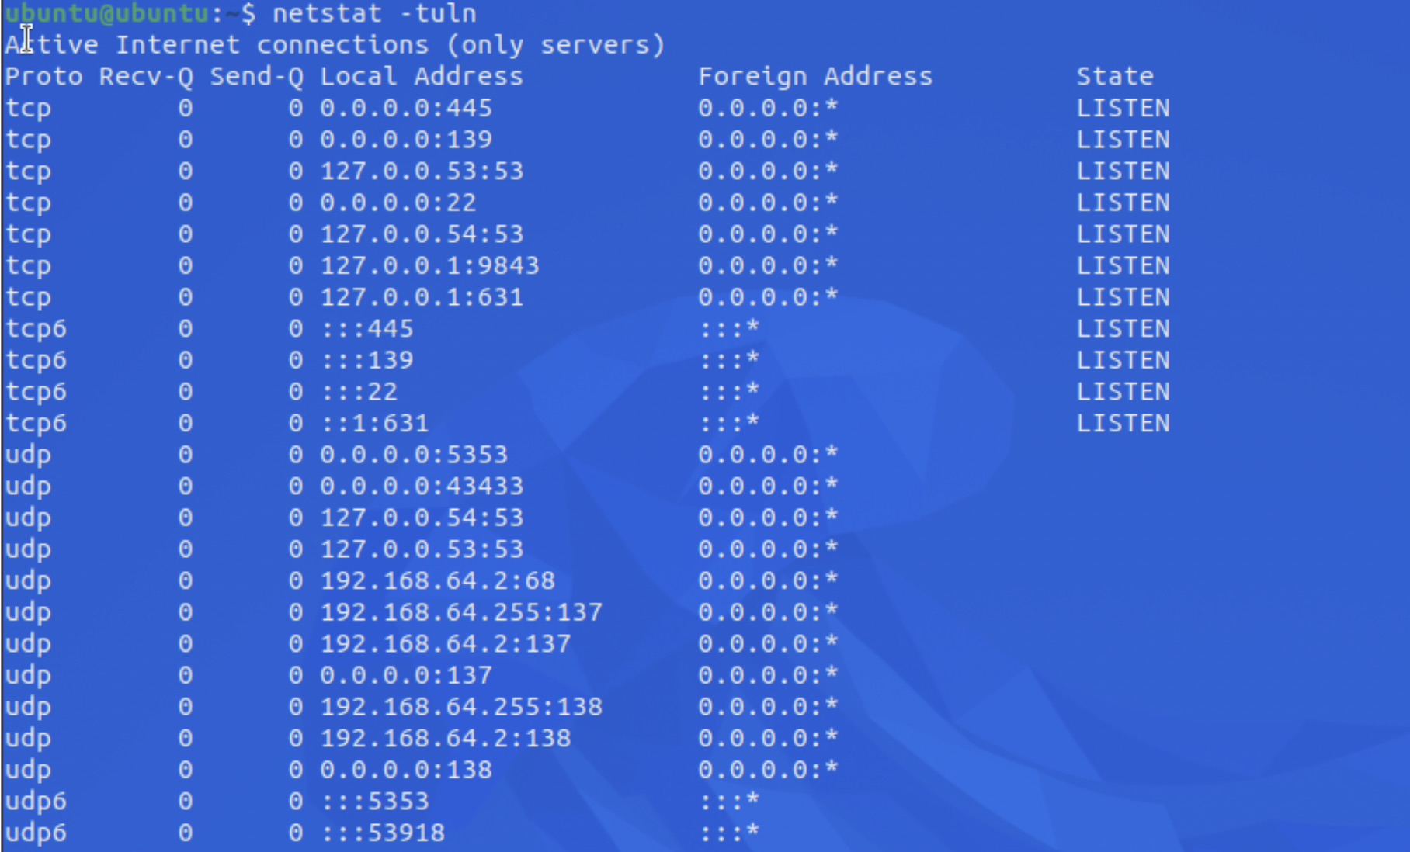Click the SSH address 0.0.0.0:22
The width and height of the screenshot is (1410, 852).
(398, 203)
